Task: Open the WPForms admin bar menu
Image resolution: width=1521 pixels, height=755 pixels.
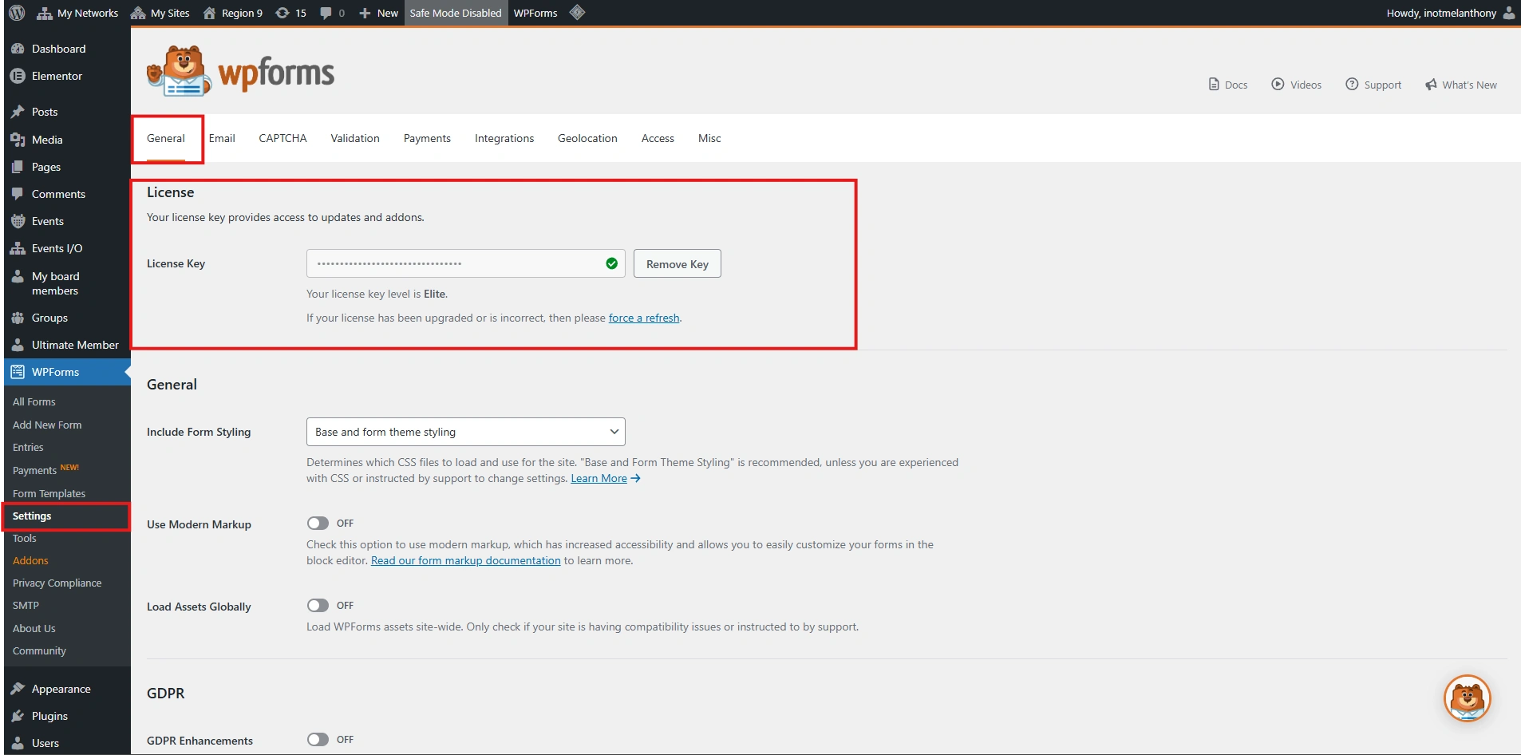Action: click(535, 13)
